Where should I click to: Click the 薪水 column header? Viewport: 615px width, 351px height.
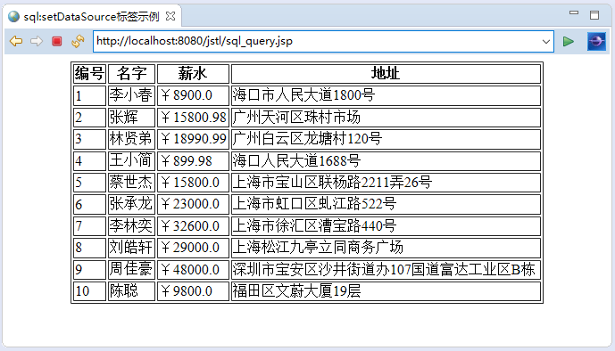[193, 74]
